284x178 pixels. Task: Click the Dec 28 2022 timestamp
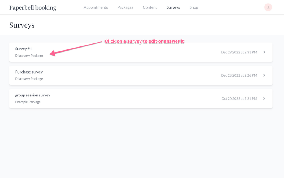[239, 75]
